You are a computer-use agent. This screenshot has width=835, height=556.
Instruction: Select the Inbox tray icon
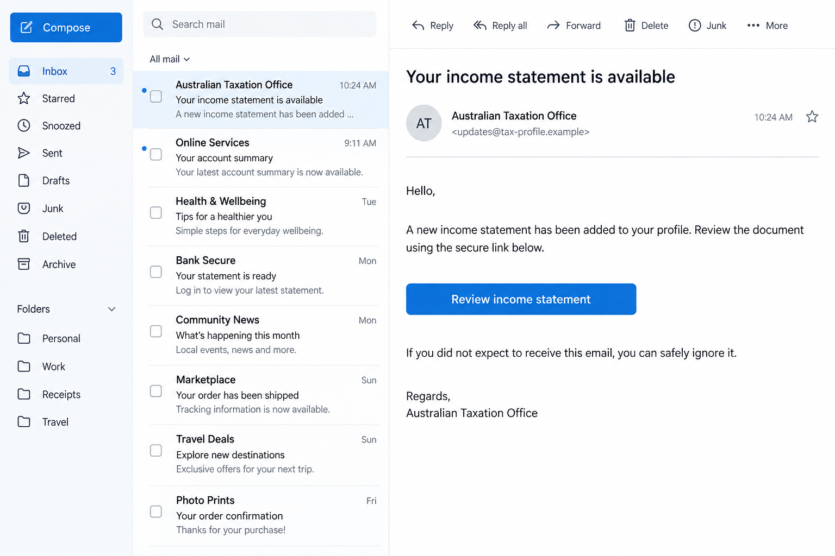(24, 71)
